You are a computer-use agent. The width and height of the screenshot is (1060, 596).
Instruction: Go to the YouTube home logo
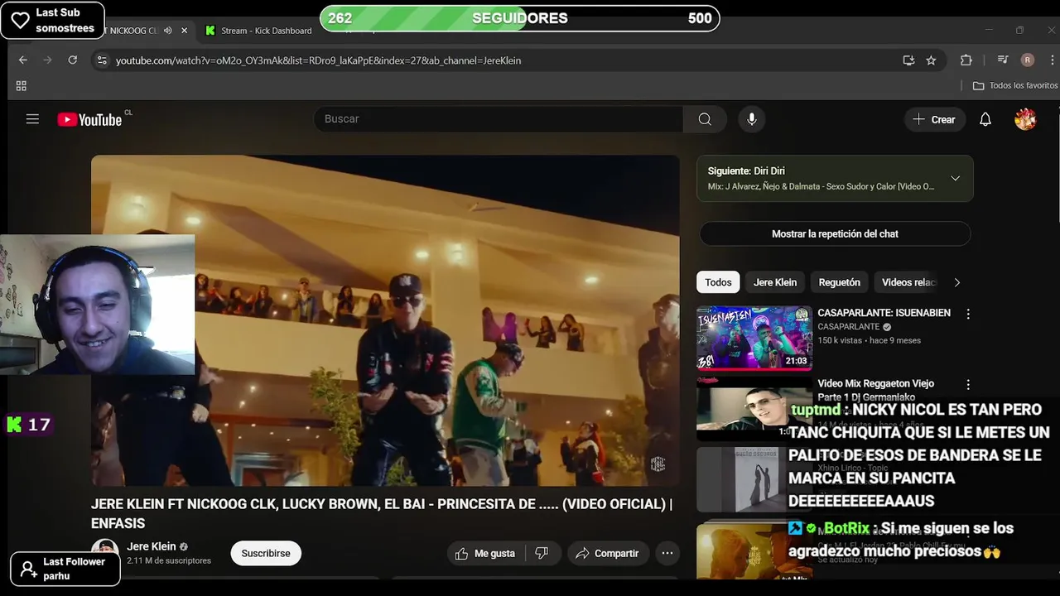pyautogui.click(x=89, y=120)
